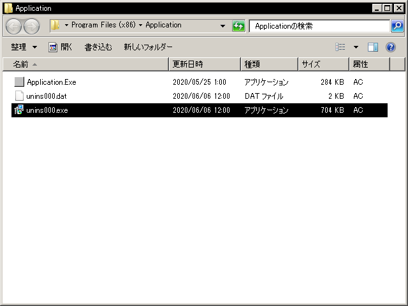Select the Application.Exe file icon

click(x=18, y=82)
